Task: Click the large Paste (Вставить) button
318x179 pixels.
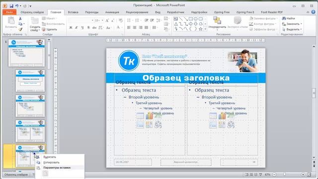Action: pyautogui.click(x=11, y=23)
